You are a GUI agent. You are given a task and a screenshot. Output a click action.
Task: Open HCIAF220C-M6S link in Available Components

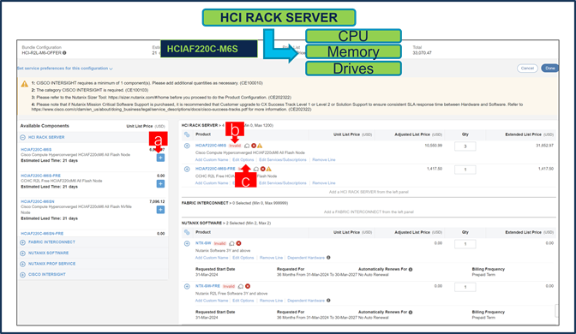tap(36, 150)
